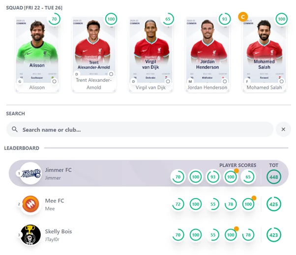Clear the search with the X button
The width and height of the screenshot is (296, 255).
283,129
